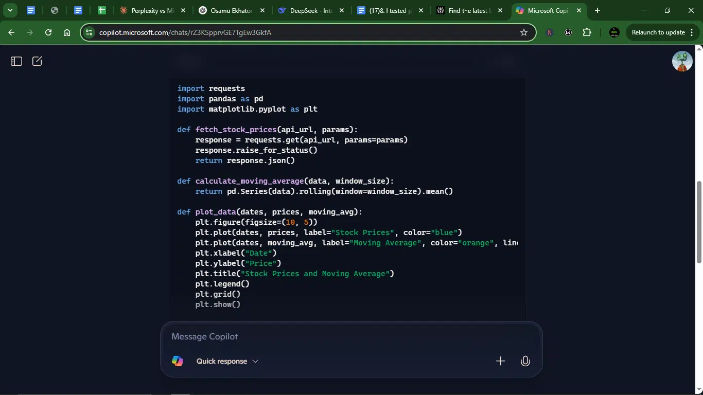Click the 'plt.legend()' line
The height and width of the screenshot is (395, 703).
point(222,284)
